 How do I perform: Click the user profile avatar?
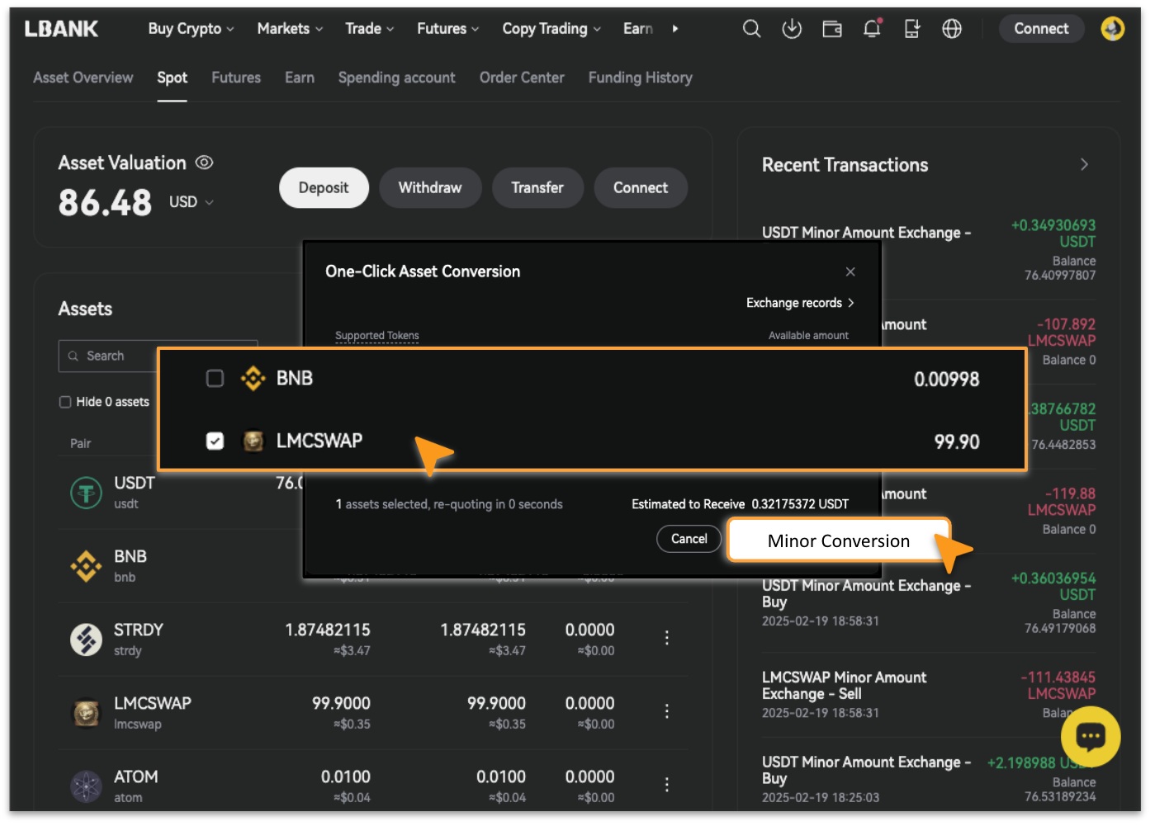(1112, 29)
